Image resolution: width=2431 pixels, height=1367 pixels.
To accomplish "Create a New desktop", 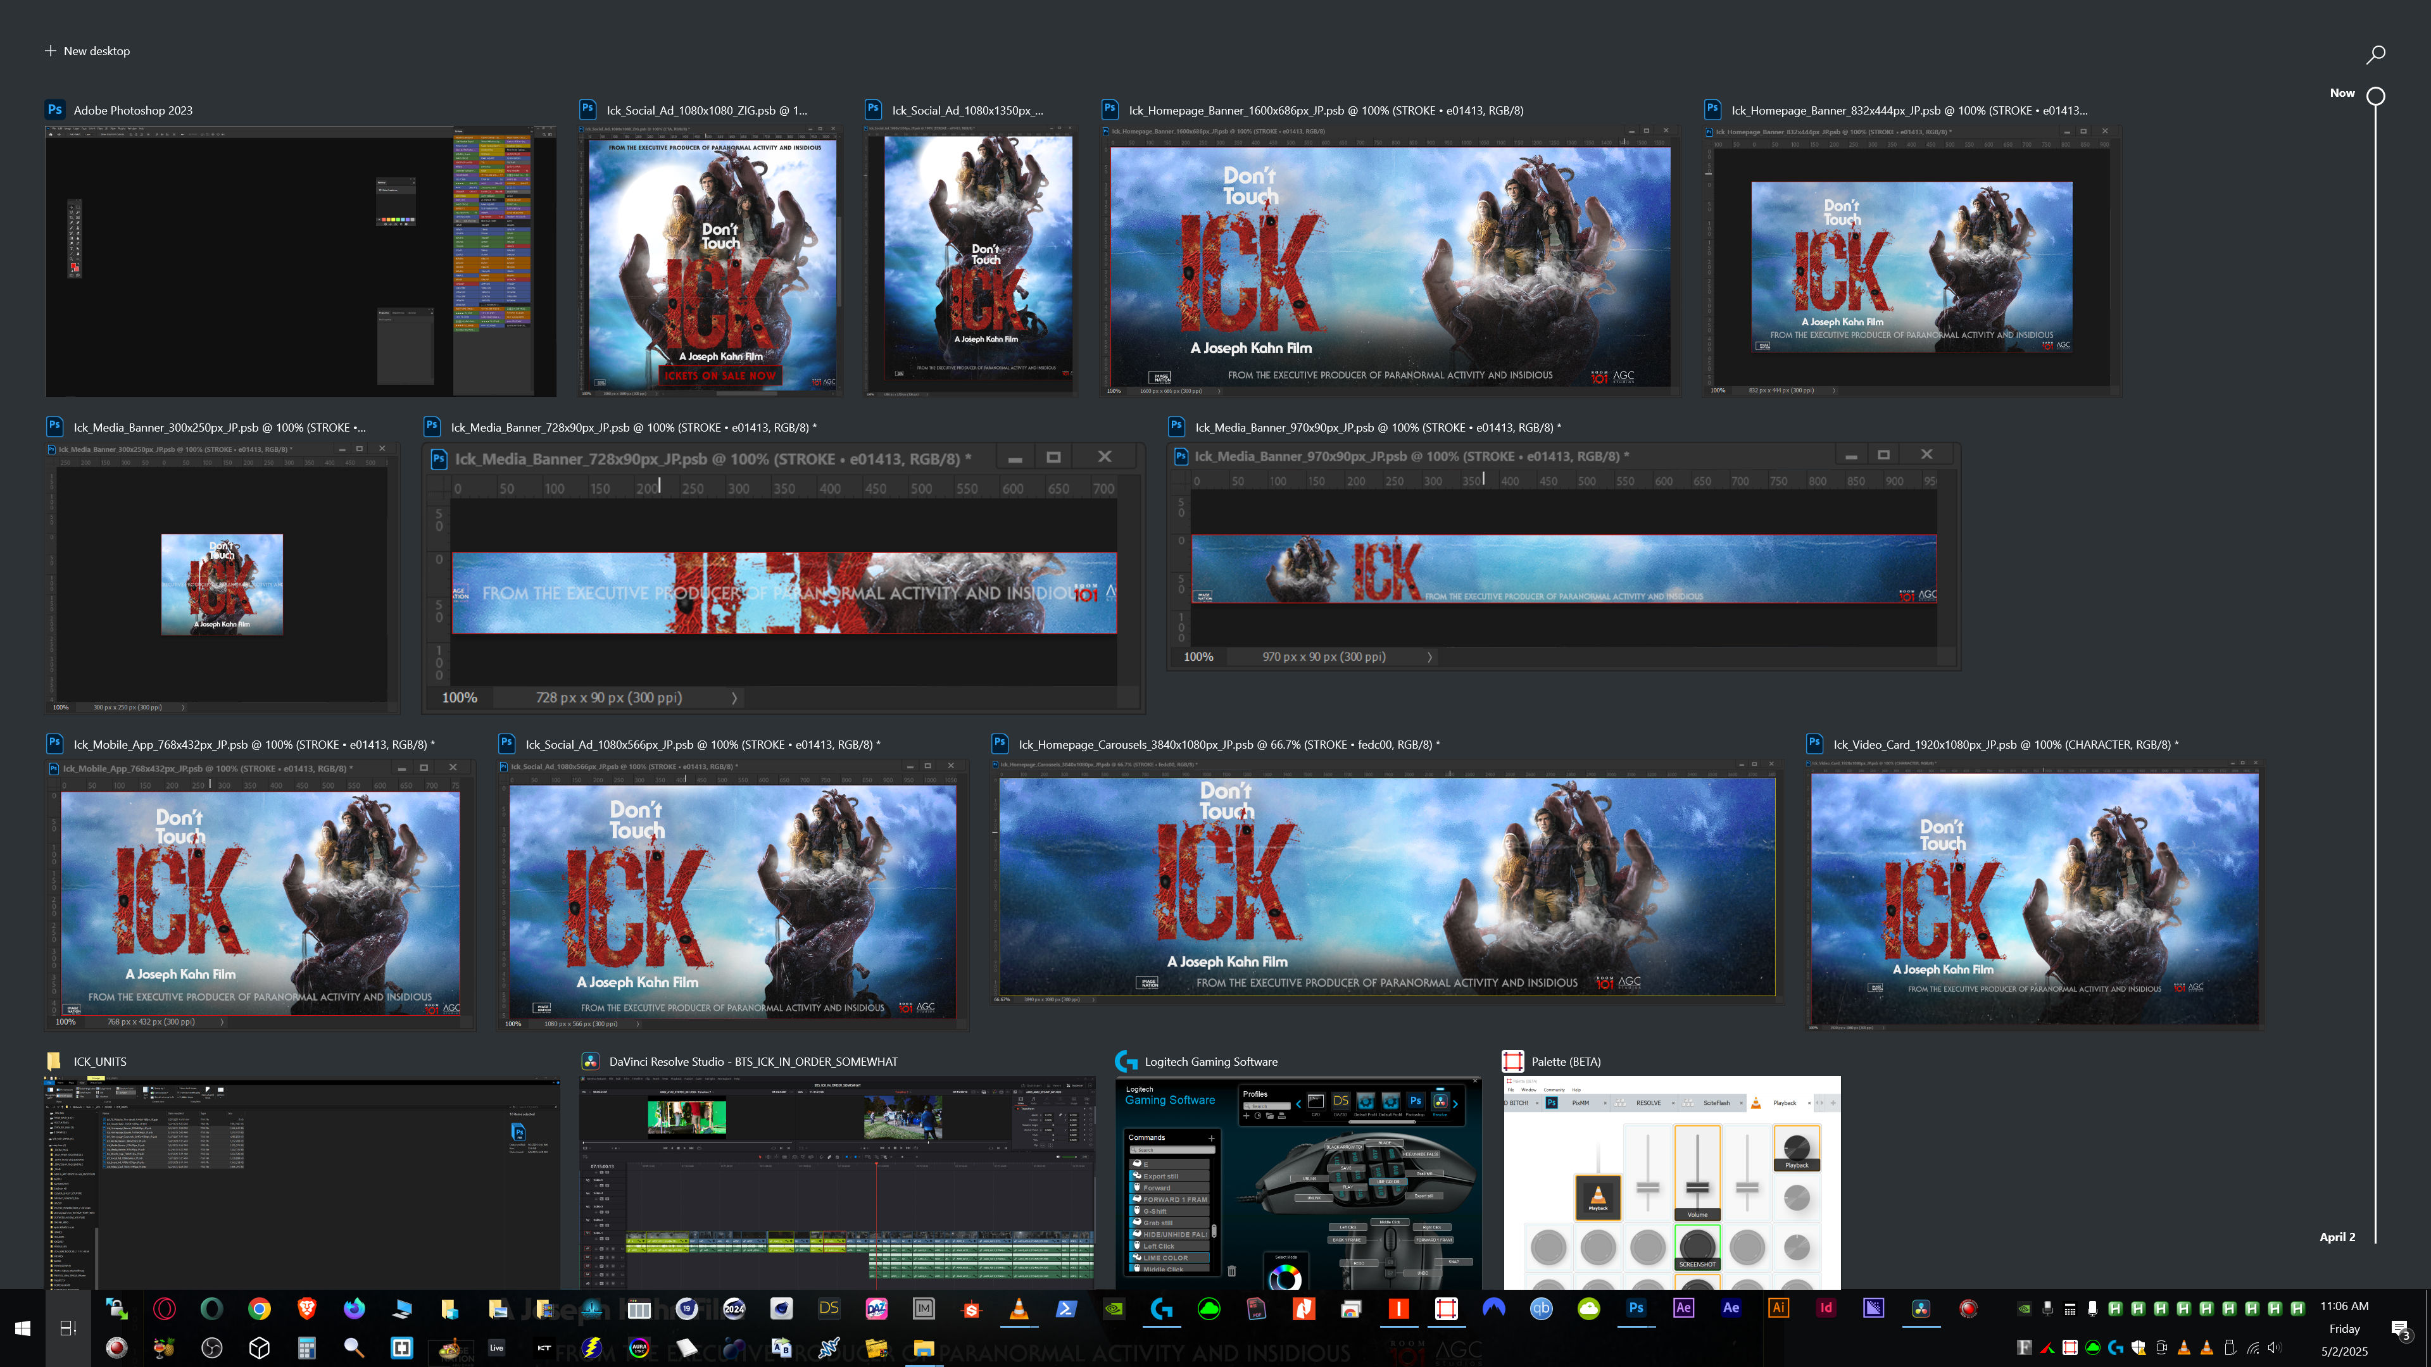I will pos(87,51).
